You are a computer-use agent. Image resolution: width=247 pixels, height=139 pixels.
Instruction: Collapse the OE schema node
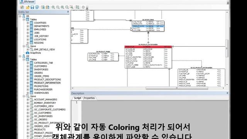point(20,56)
